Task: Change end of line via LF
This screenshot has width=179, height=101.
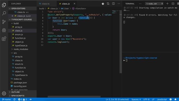Action: click(153, 99)
